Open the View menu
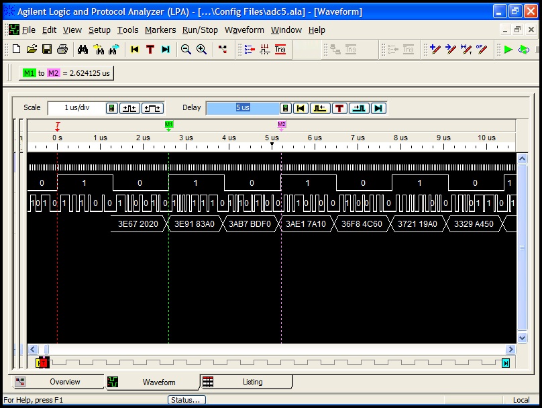 (x=72, y=30)
